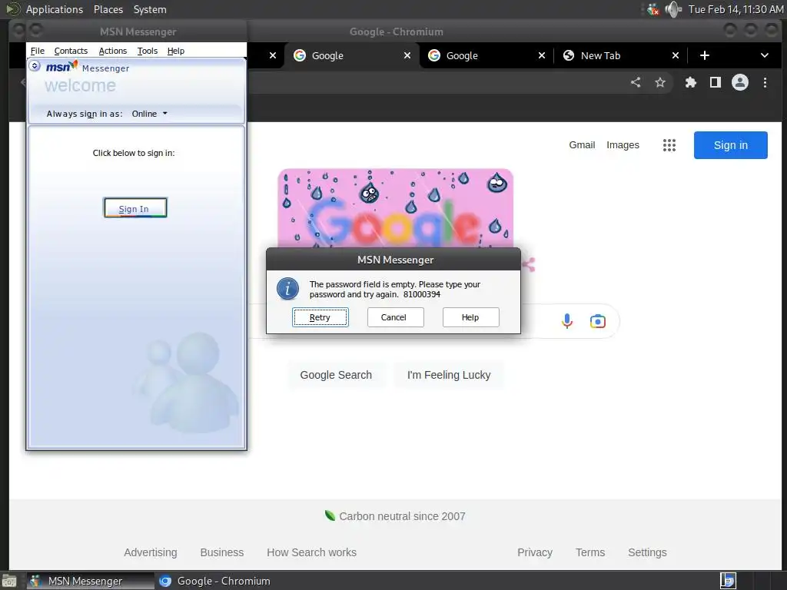Open the Chromium three-dot menu
This screenshot has height=590, width=787.
tap(765, 82)
